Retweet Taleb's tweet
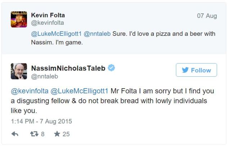 33,134
